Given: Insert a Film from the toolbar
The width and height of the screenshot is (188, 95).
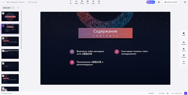Looking at the screenshot, I should pyautogui.click(x=99, y=2).
